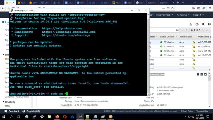Open the Terms of Use link
Screen dimensions: 213x120
[202, 111]
